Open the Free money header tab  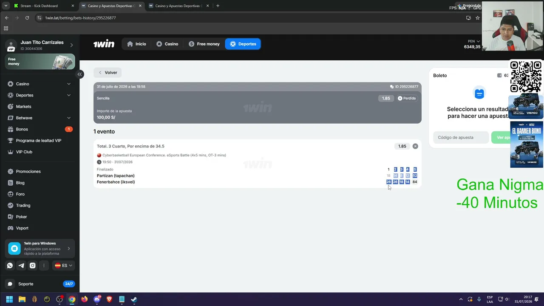click(204, 44)
